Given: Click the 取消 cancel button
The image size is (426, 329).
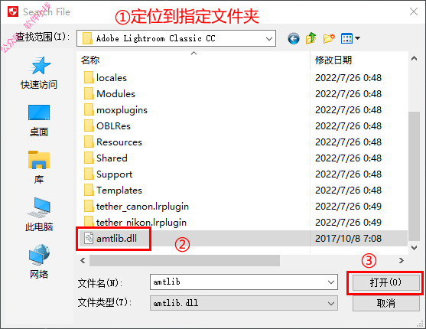Looking at the screenshot, I should tap(385, 303).
